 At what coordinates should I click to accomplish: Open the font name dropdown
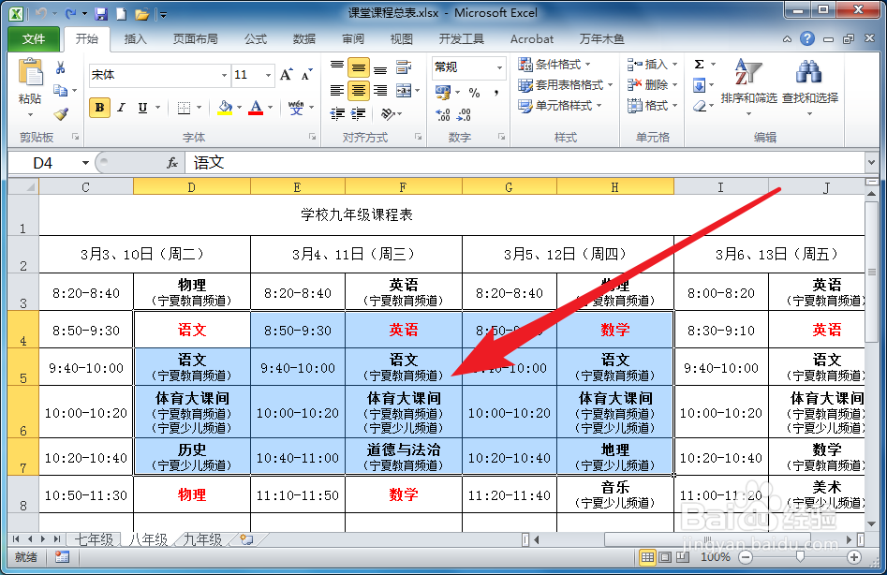point(225,75)
